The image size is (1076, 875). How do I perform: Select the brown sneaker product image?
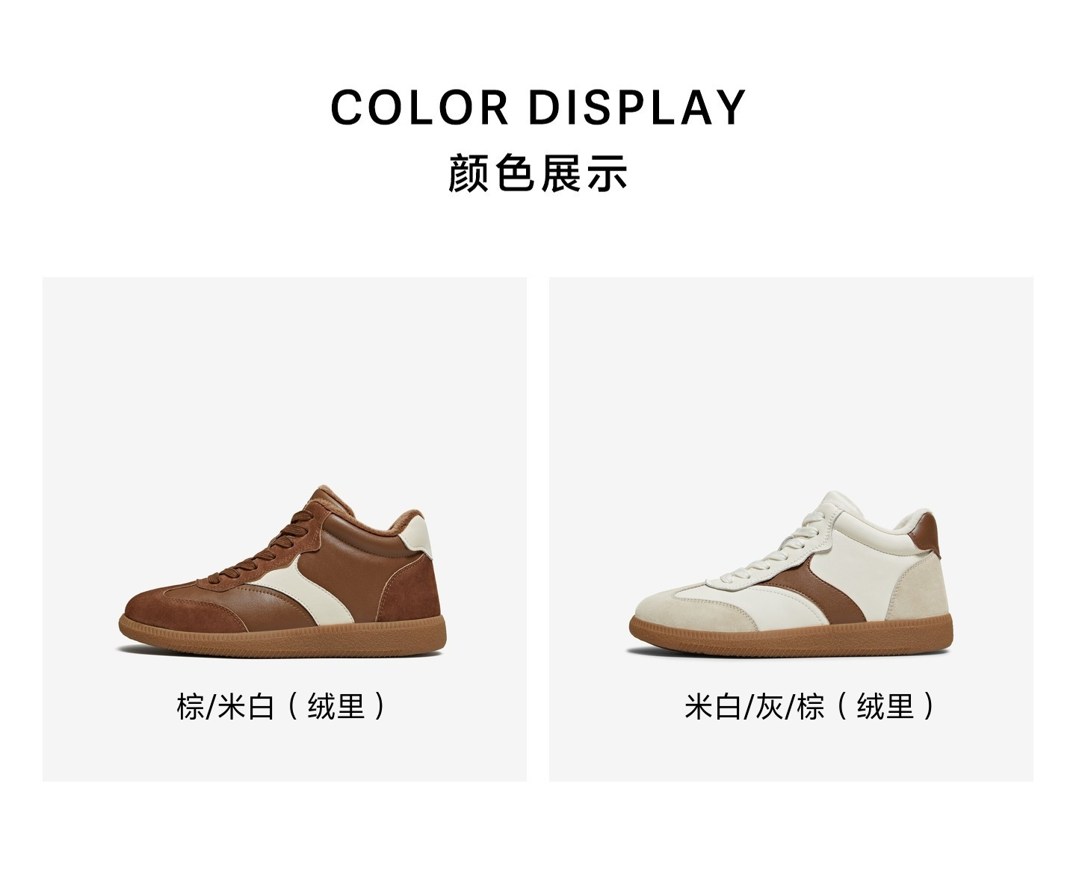click(282, 572)
